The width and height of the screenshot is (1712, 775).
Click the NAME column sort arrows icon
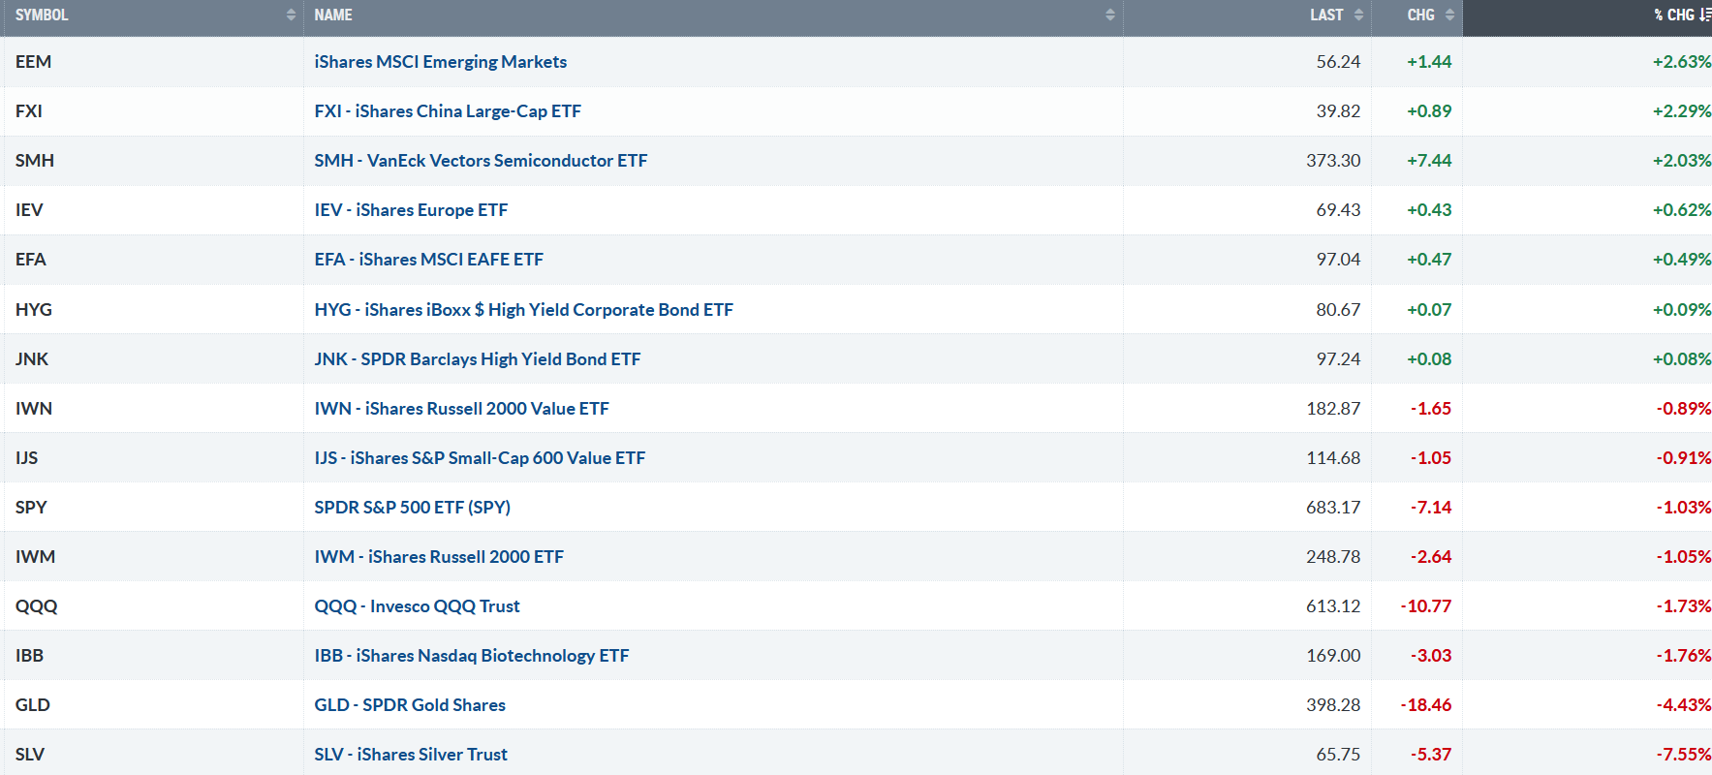point(1110,15)
